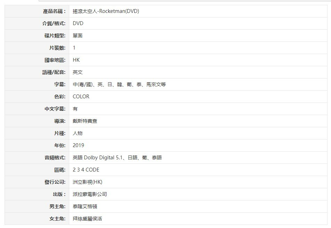Select the 2 3 4 CODE value
This screenshot has height=228, width=331.
click(86, 170)
